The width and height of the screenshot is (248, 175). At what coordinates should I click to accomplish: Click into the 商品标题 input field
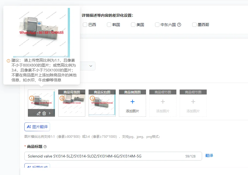pos(113,156)
